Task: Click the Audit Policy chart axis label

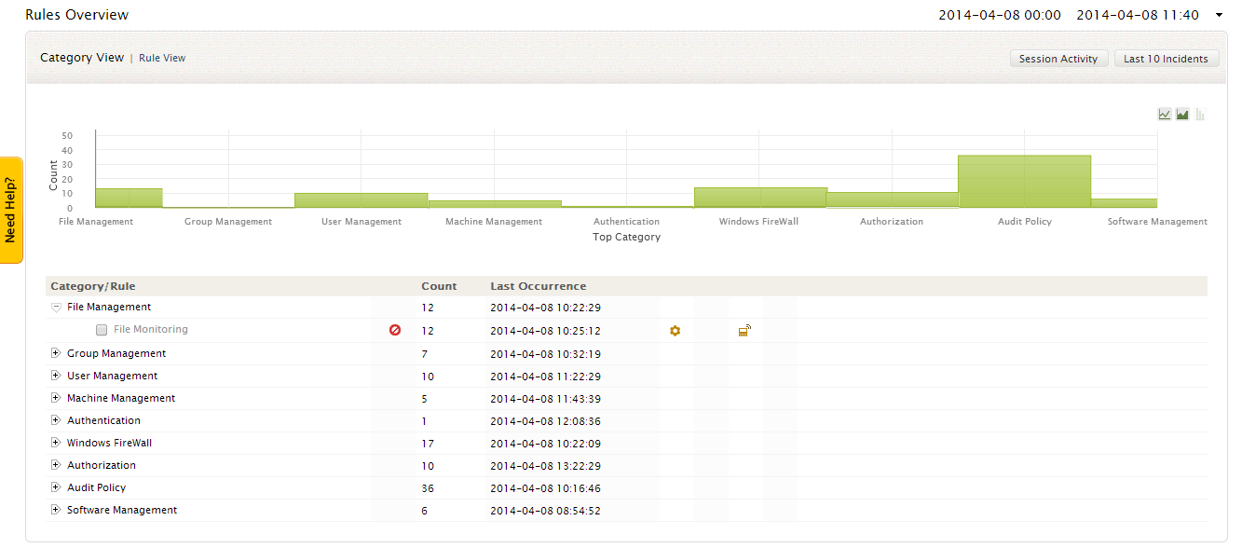Action: coord(1025,222)
